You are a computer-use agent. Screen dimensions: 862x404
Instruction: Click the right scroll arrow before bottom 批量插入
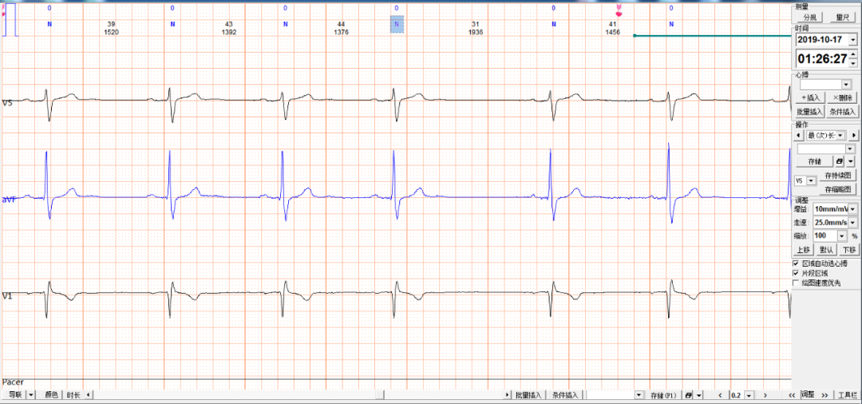[x=508, y=394]
